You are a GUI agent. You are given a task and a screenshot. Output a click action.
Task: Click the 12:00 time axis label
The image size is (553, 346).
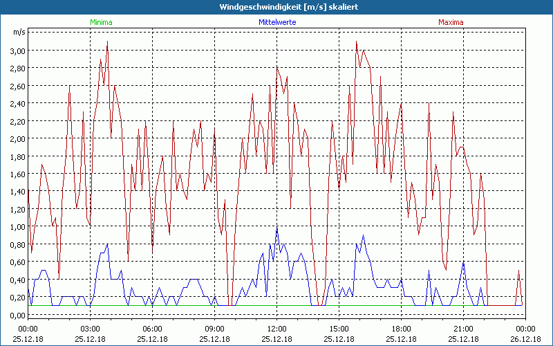pyautogui.click(x=277, y=329)
